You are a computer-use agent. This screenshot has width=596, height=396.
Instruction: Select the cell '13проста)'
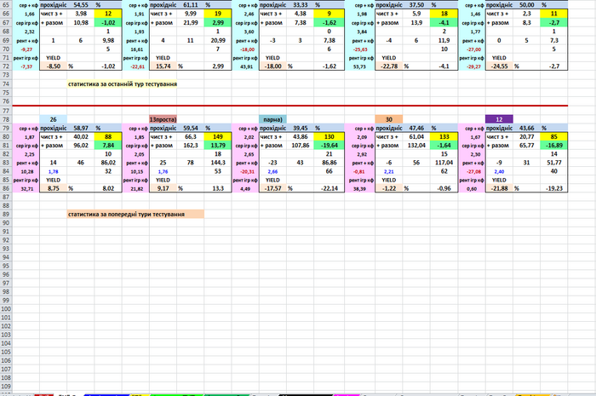pos(163,119)
